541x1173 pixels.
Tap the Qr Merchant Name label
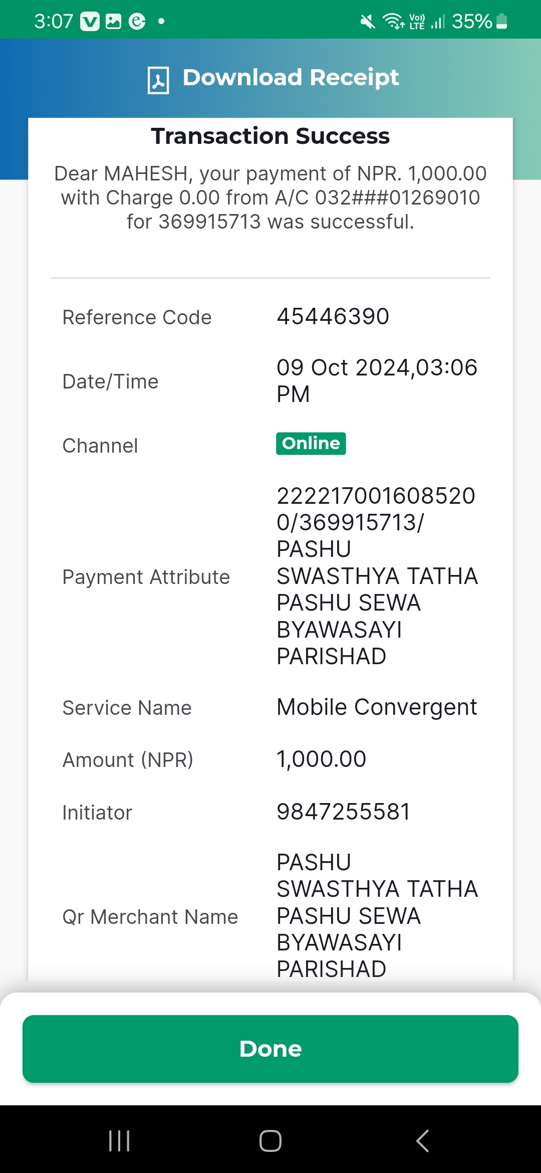tap(150, 917)
